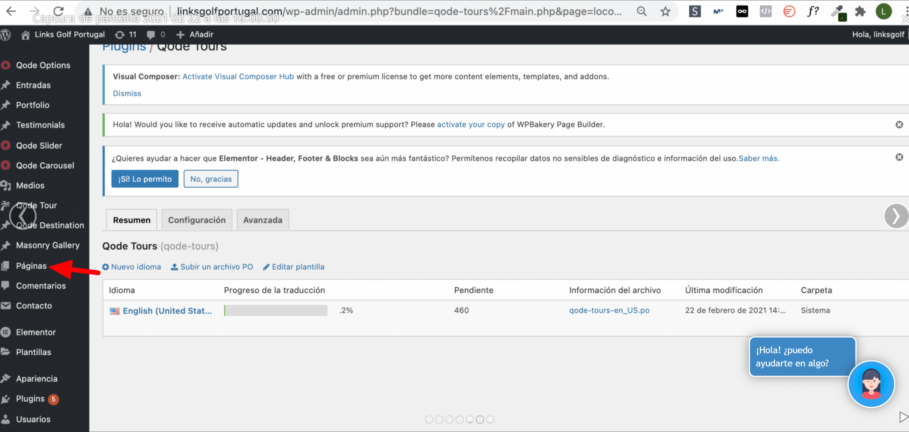Open Plantillas menu item
Image resolution: width=909 pixels, height=432 pixels.
pyautogui.click(x=33, y=352)
